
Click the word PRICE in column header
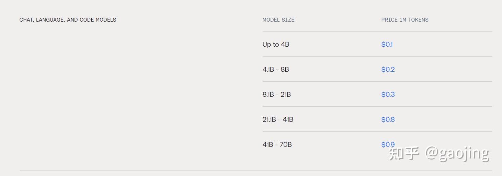coord(389,20)
